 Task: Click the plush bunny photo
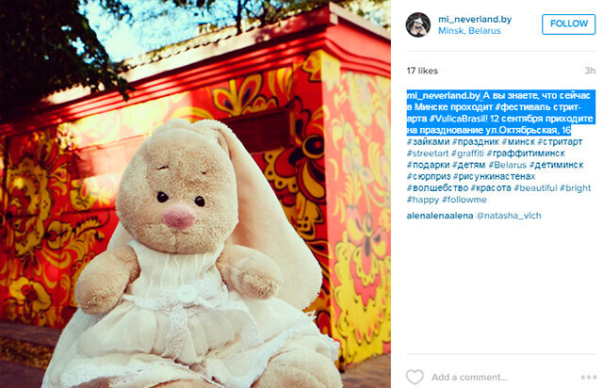(x=195, y=194)
